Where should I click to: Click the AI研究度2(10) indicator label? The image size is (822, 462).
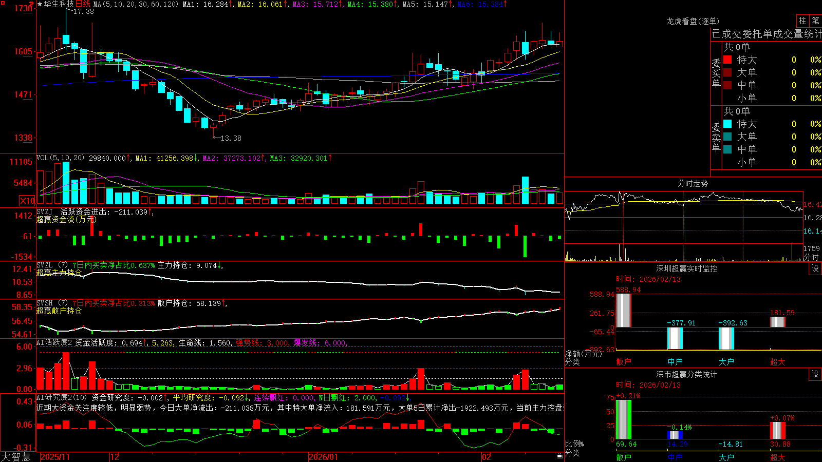point(62,397)
